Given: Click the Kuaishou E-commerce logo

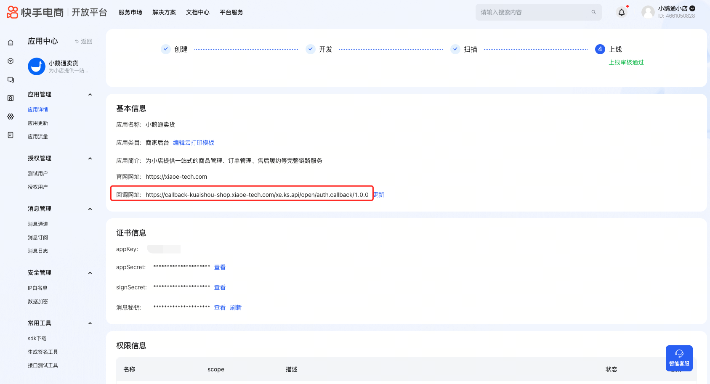Looking at the screenshot, I should point(35,12).
